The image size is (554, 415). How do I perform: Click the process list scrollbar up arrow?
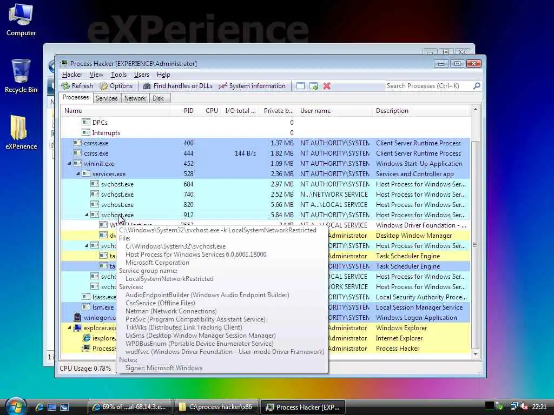pos(476,109)
